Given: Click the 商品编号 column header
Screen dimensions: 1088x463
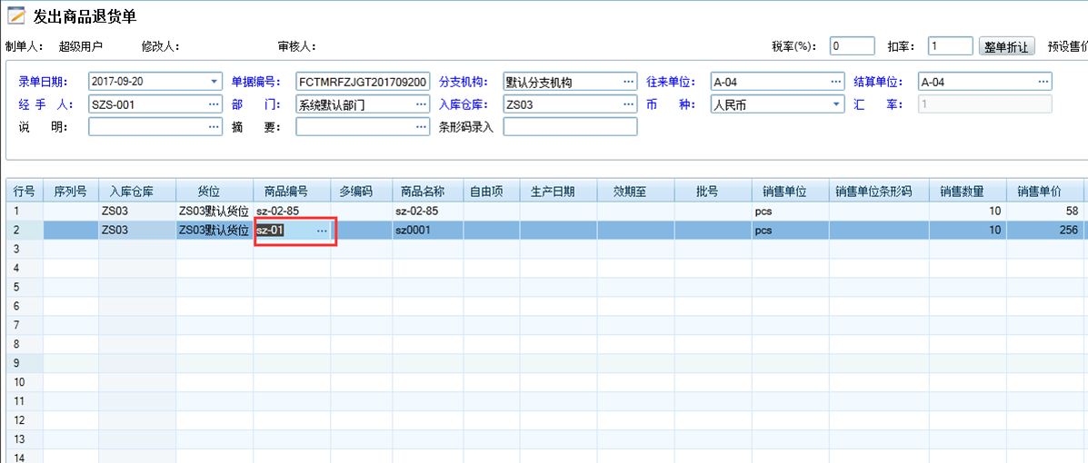Looking at the screenshot, I should tap(292, 192).
